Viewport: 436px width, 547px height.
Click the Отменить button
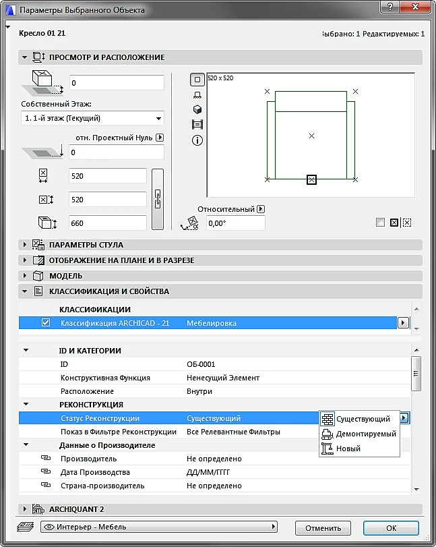click(323, 528)
